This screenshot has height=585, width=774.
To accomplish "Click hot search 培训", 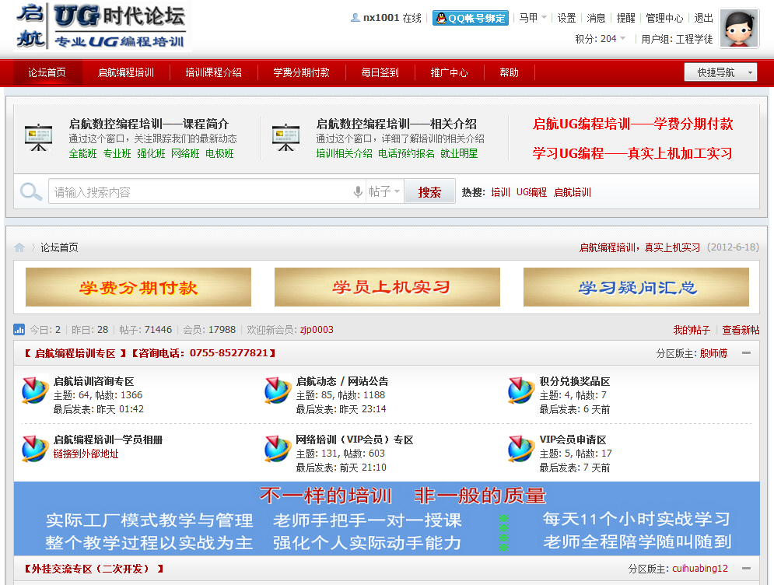I will [500, 192].
